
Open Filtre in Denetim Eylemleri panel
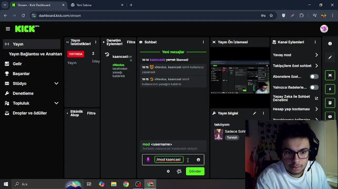pyautogui.click(x=131, y=42)
